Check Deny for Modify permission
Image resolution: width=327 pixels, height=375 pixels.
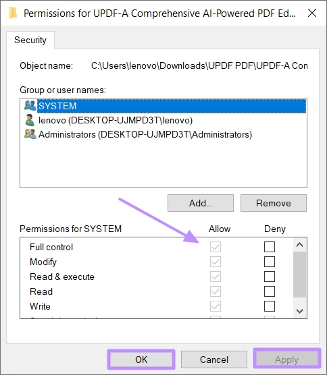tap(270, 262)
